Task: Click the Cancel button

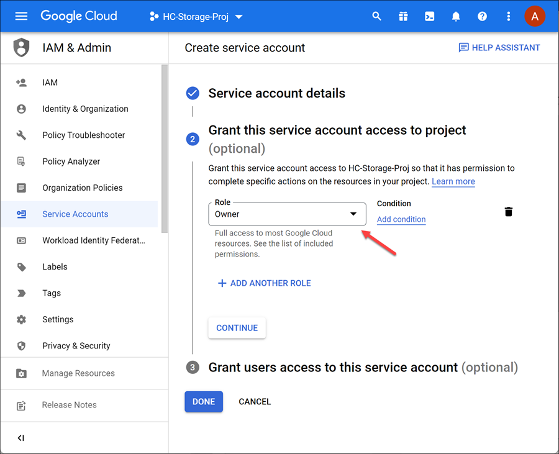Action: coord(255,402)
